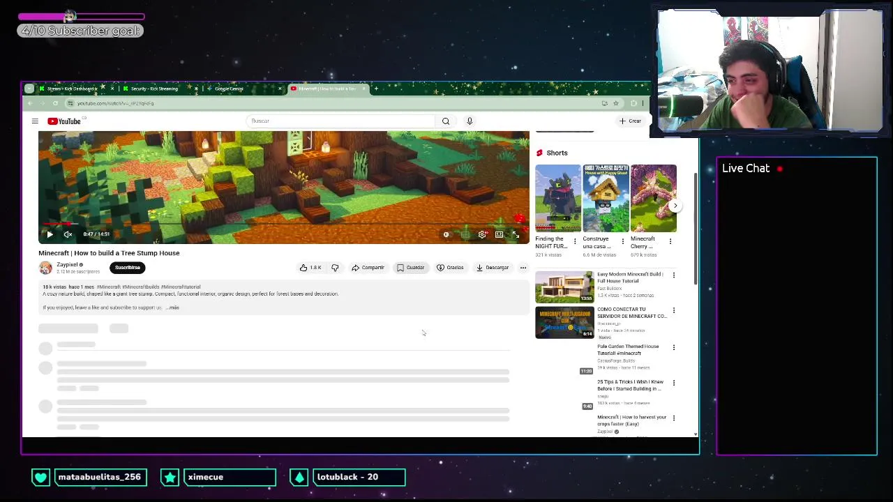893x502 pixels.
Task: Switch to theater mode in the player
Action: tap(499, 234)
